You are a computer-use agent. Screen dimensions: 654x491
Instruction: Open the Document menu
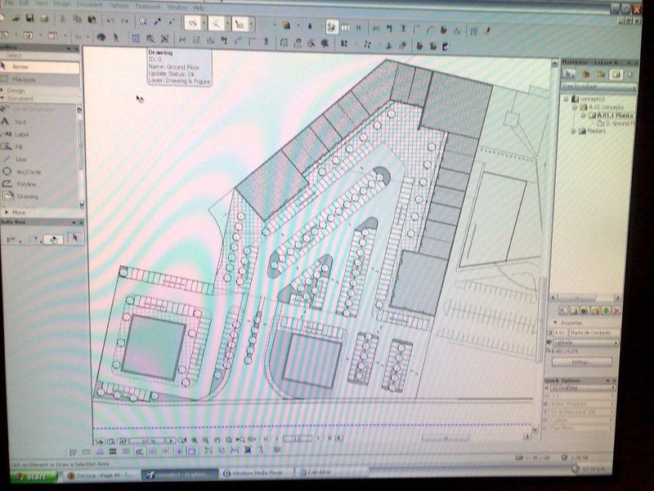tap(89, 5)
